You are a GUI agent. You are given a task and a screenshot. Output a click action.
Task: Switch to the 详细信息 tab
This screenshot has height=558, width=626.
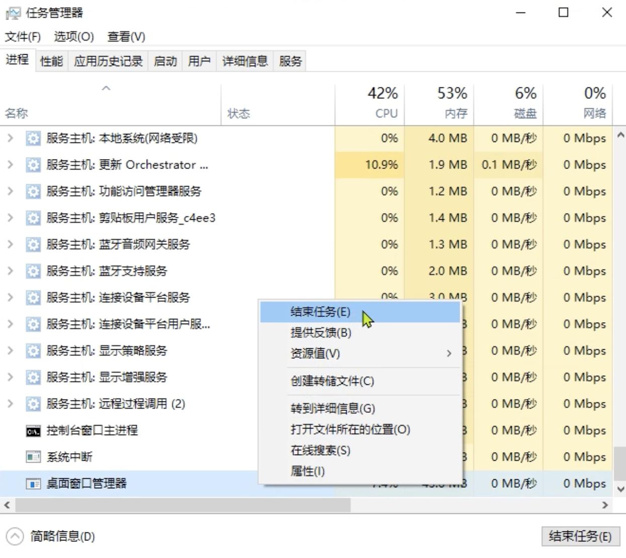pos(244,61)
